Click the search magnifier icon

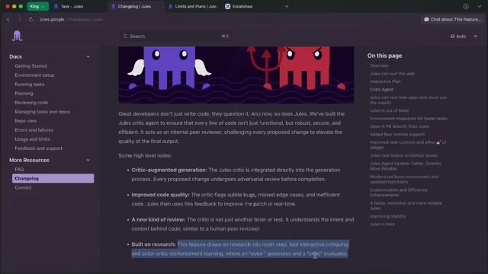(x=125, y=37)
